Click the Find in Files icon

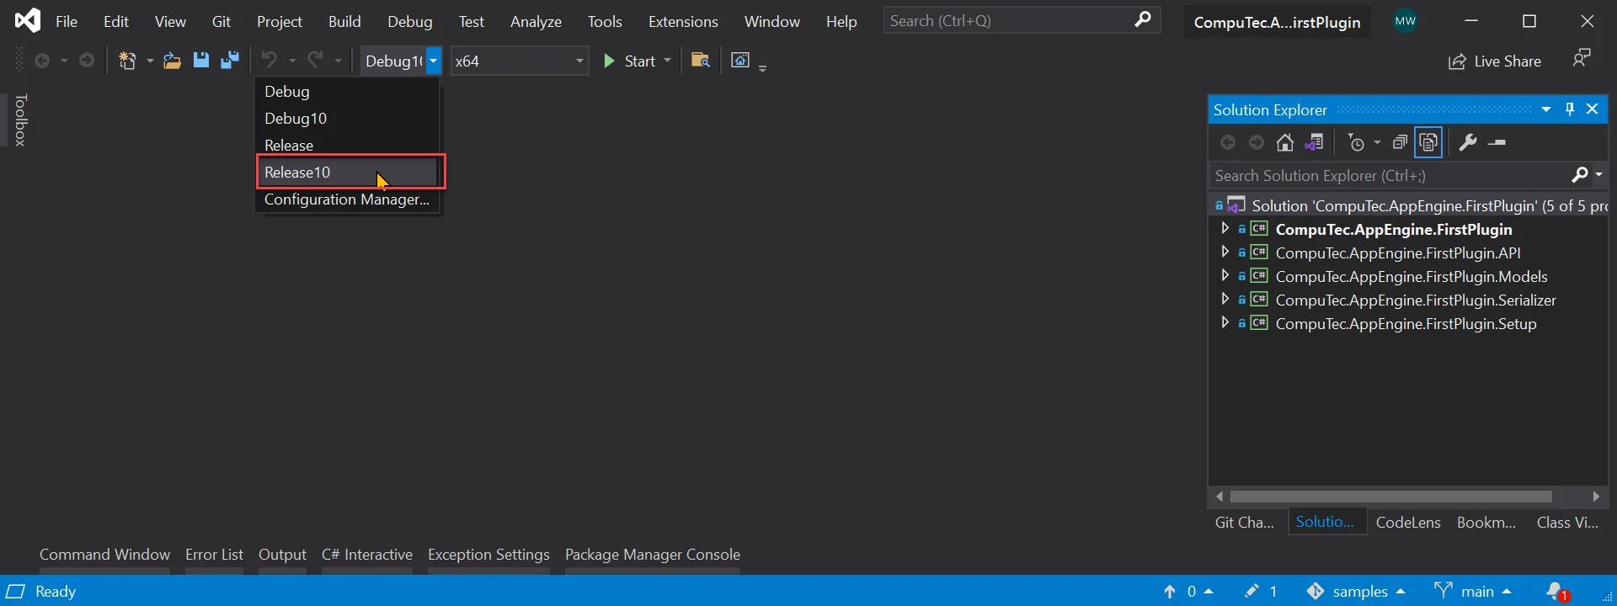point(700,61)
